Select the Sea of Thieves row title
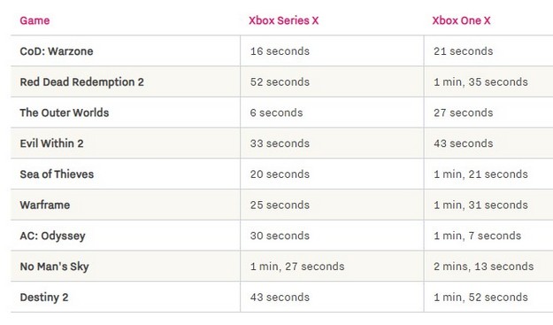 57,174
